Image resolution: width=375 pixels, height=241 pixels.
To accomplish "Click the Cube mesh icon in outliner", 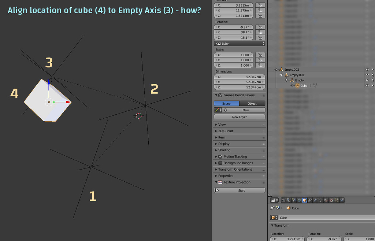I will point(297,86).
